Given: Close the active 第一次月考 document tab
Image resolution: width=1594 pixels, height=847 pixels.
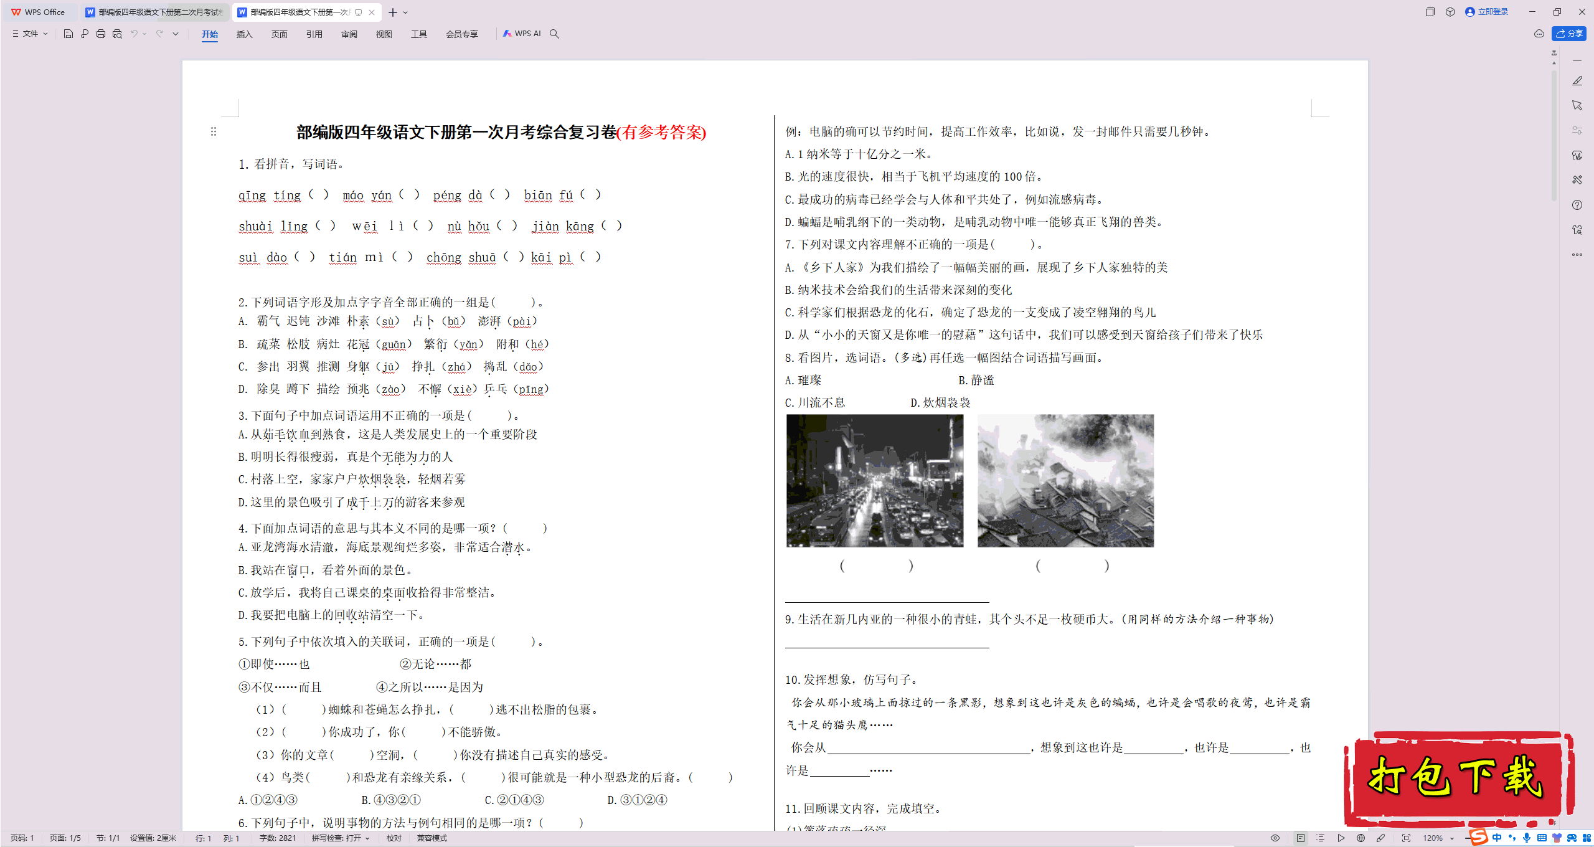Looking at the screenshot, I should tap(372, 12).
